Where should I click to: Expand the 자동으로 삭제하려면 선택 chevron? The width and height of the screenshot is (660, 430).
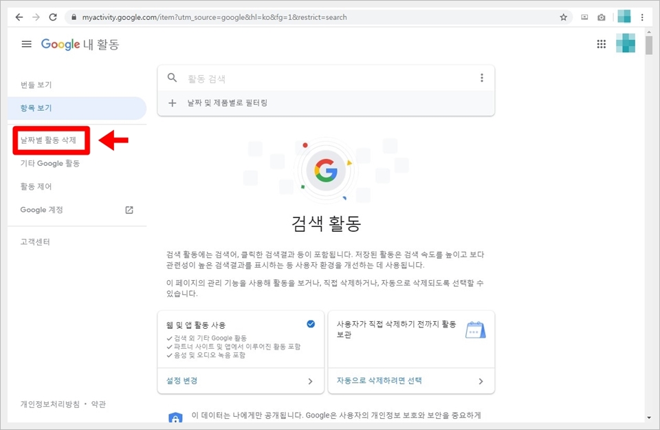[x=481, y=381]
